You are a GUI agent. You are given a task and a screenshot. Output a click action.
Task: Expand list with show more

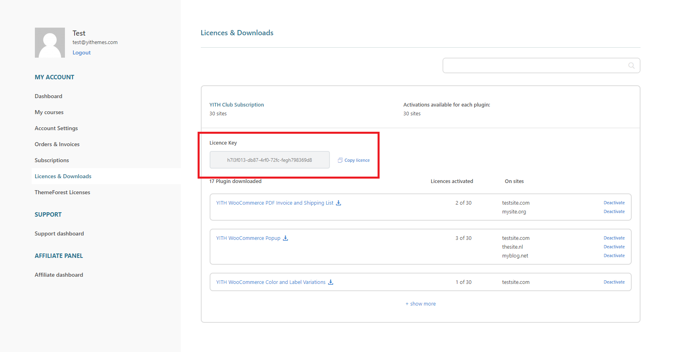click(x=420, y=304)
